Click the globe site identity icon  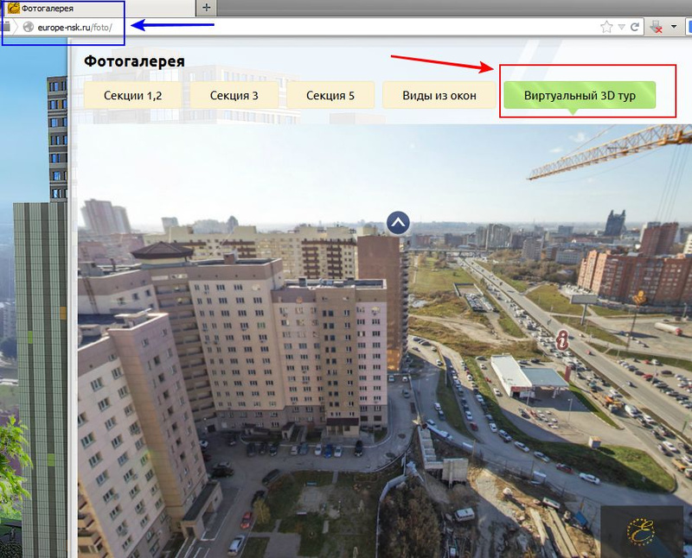[29, 28]
